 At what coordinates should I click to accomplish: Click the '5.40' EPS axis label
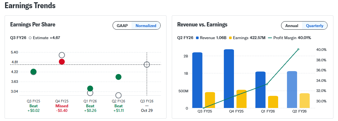(14, 52)
